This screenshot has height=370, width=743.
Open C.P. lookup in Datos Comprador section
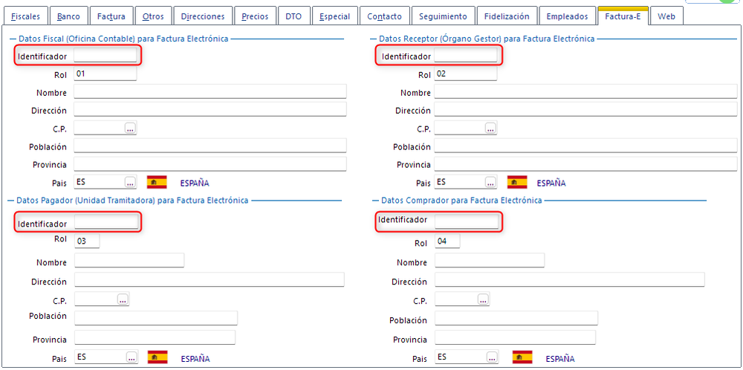click(484, 299)
